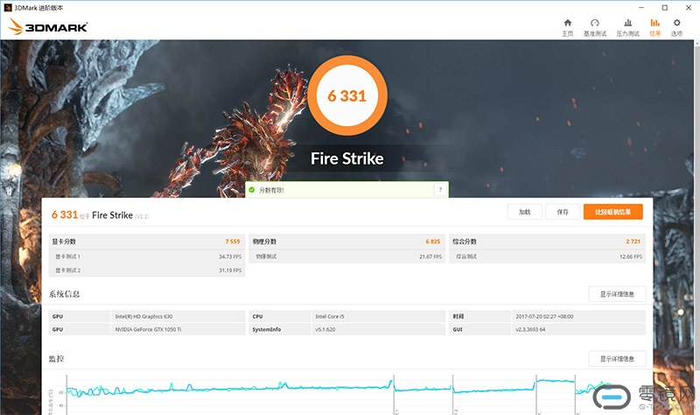Click the GUI v2.3.3693 64 value
The width and height of the screenshot is (700, 415).
530,329
